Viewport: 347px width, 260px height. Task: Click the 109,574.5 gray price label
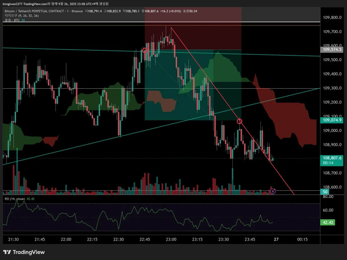(x=332, y=49)
